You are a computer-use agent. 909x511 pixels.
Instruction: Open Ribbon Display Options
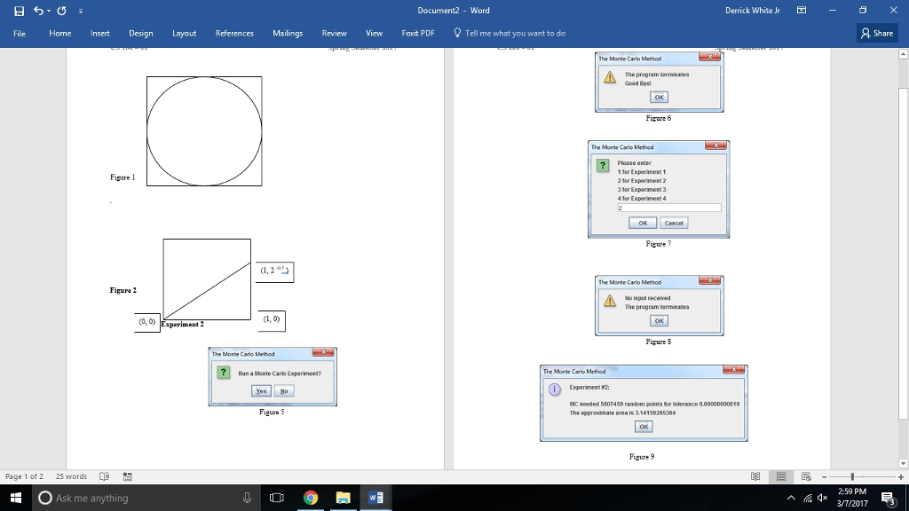802,11
